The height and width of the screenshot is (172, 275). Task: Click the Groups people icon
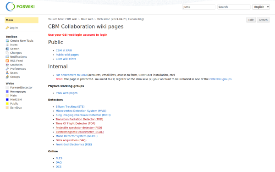(x=7, y=77)
